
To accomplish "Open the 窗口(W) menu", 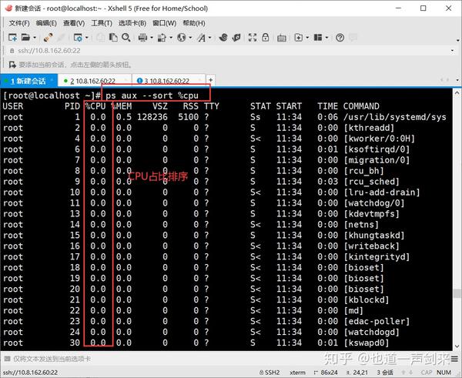I will [165, 23].
